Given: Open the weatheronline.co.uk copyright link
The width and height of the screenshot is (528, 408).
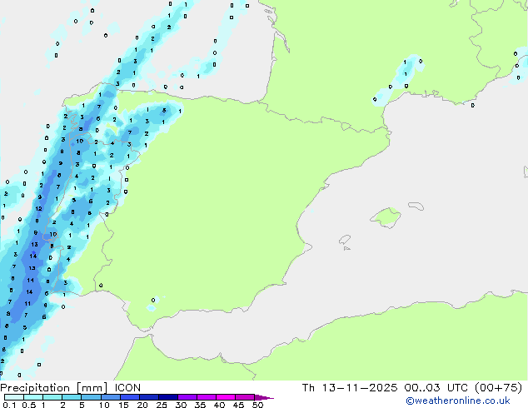Looking at the screenshot, I should click(x=458, y=401).
